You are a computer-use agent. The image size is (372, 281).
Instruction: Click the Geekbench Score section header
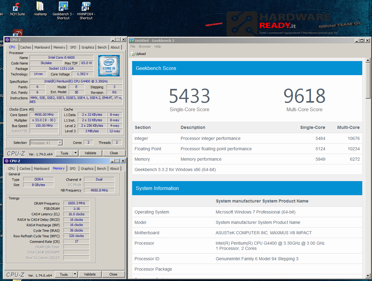click(x=247, y=68)
